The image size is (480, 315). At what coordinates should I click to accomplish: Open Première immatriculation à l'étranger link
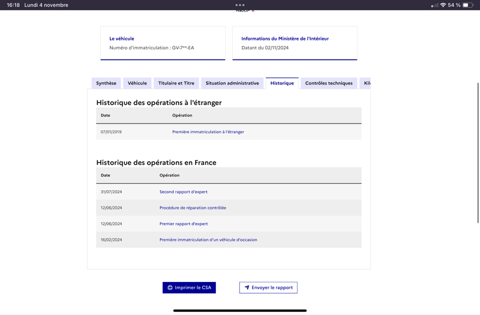pyautogui.click(x=208, y=132)
